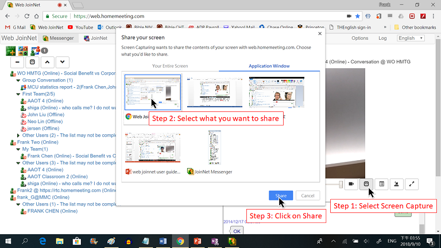Cancel the Share your screen dialog

307,196
